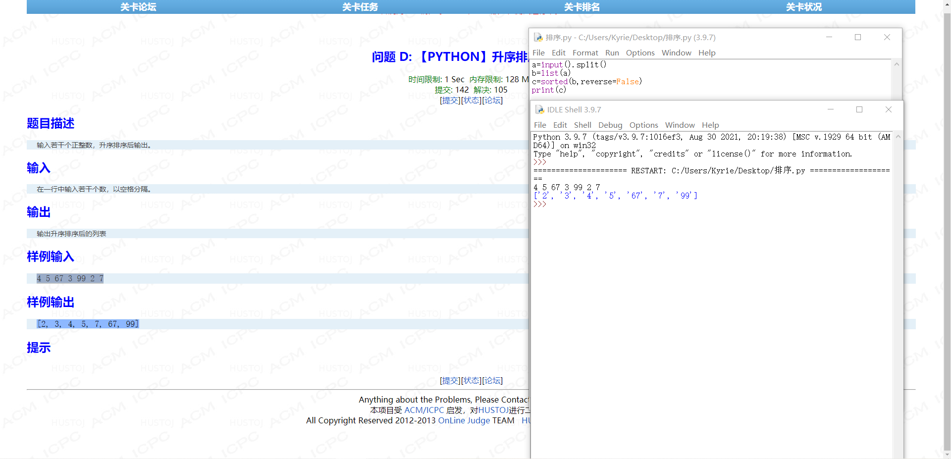Click code line print(c) in editor
The image size is (951, 459).
(548, 90)
